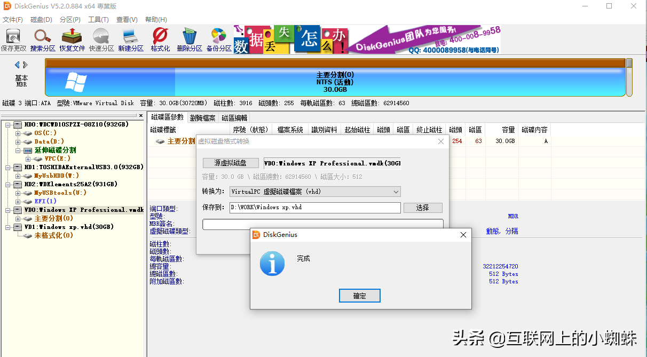Switch to the 磁碟區參數 tab

pos(167,117)
